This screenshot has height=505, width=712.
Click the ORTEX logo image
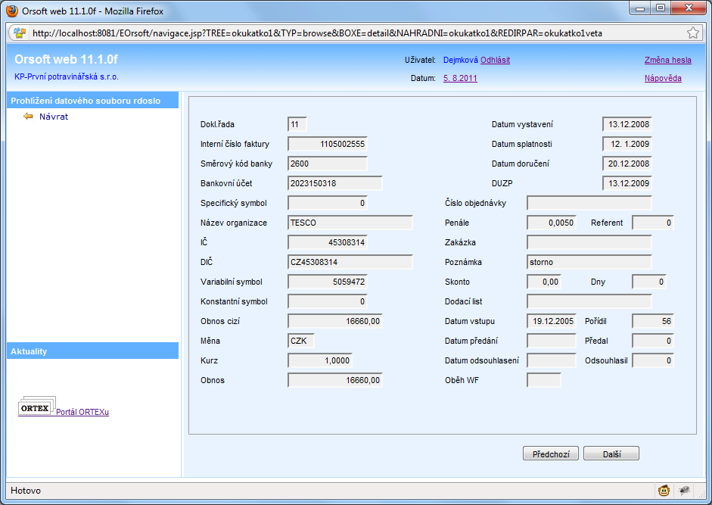point(36,408)
